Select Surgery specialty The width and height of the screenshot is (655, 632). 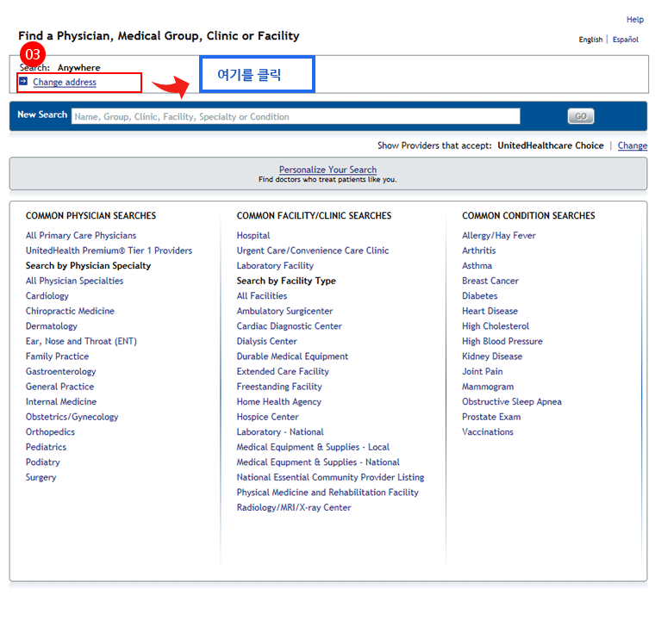tap(41, 478)
